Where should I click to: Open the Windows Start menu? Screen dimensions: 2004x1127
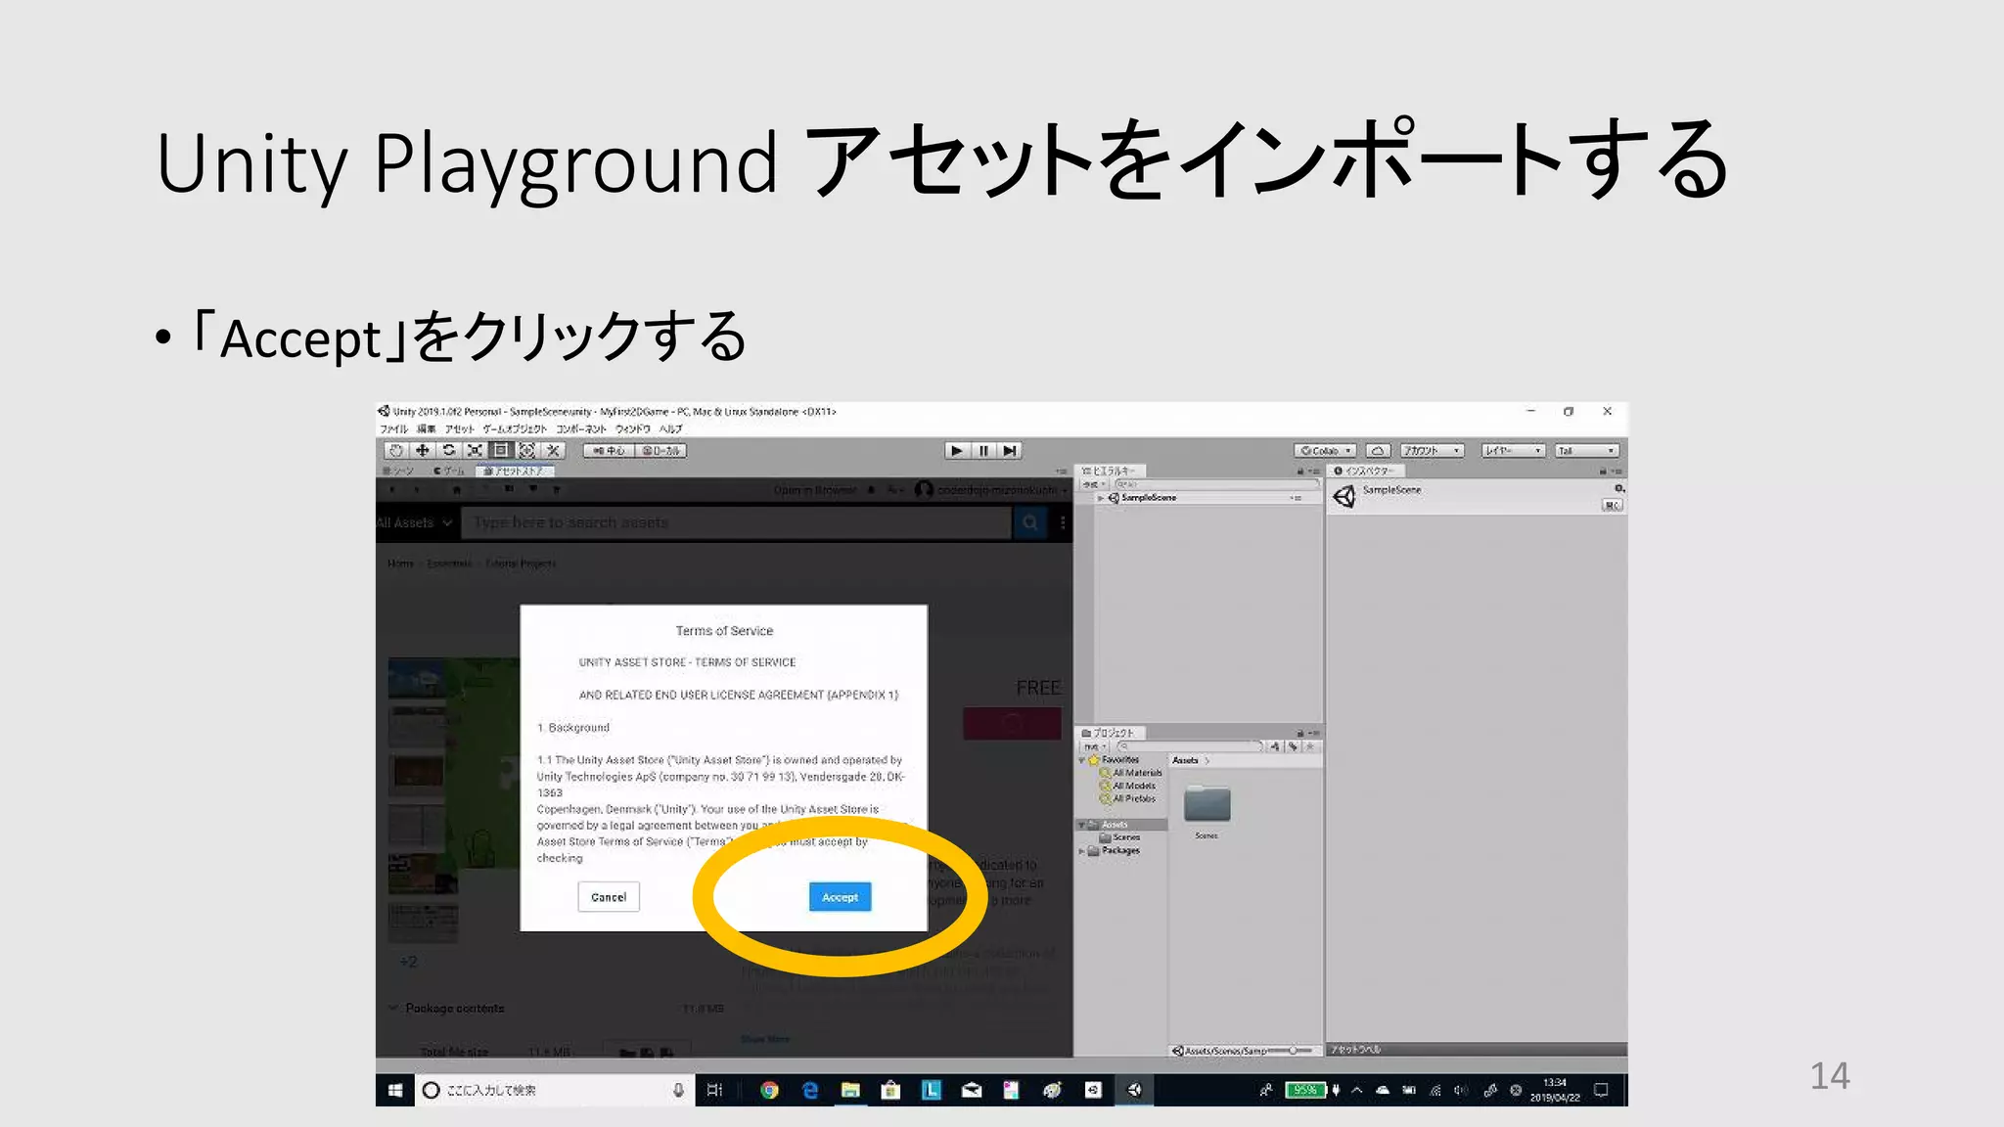coord(395,1090)
